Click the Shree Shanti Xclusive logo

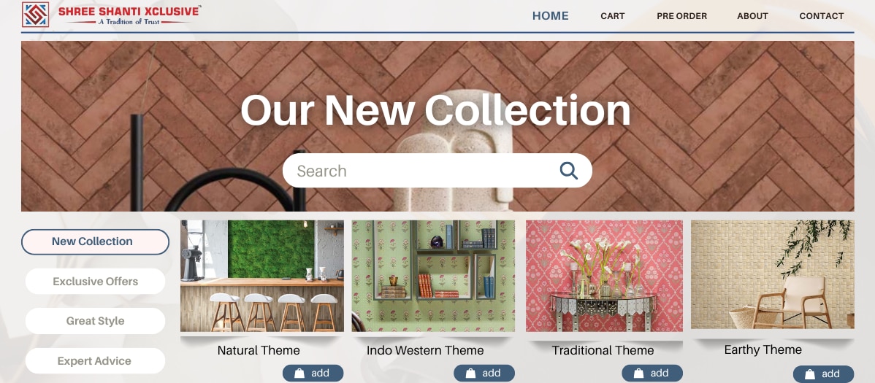(112, 15)
